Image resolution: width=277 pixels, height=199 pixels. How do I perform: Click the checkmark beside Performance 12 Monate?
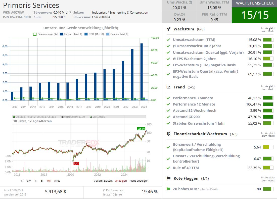[x=168, y=104]
